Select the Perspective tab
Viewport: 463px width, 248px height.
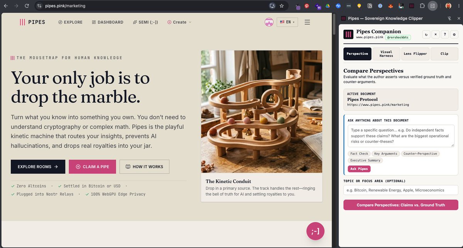tap(357, 54)
